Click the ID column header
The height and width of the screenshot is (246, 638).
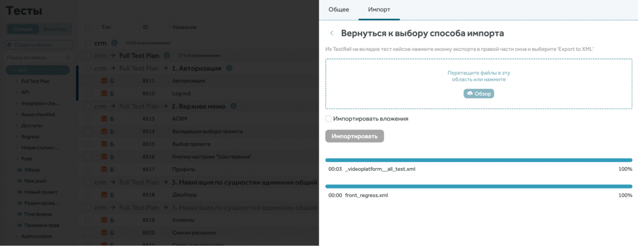(146, 27)
